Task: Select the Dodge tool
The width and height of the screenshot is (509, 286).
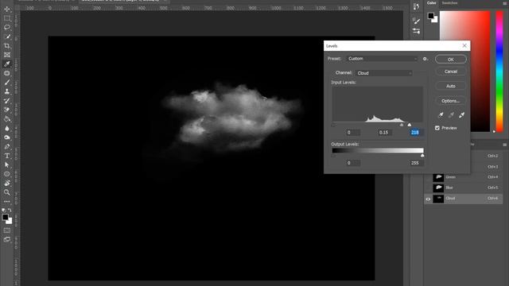Action: click(7, 137)
